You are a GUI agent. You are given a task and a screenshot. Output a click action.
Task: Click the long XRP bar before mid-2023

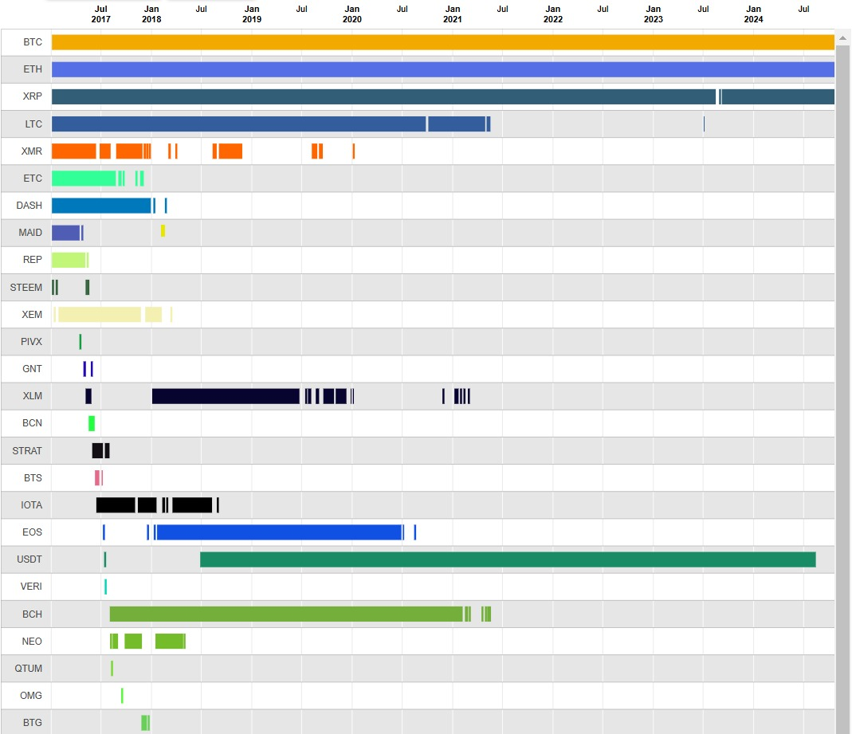coord(383,96)
